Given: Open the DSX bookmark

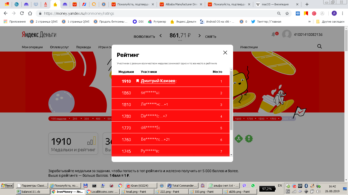Looking at the screenshot, I should point(138,22).
